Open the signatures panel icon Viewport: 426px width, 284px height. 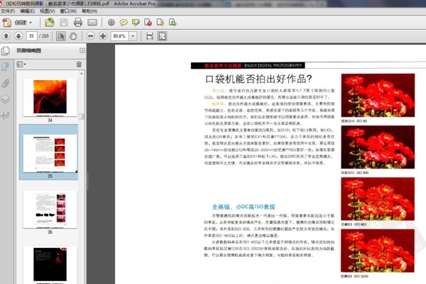click(x=5, y=115)
